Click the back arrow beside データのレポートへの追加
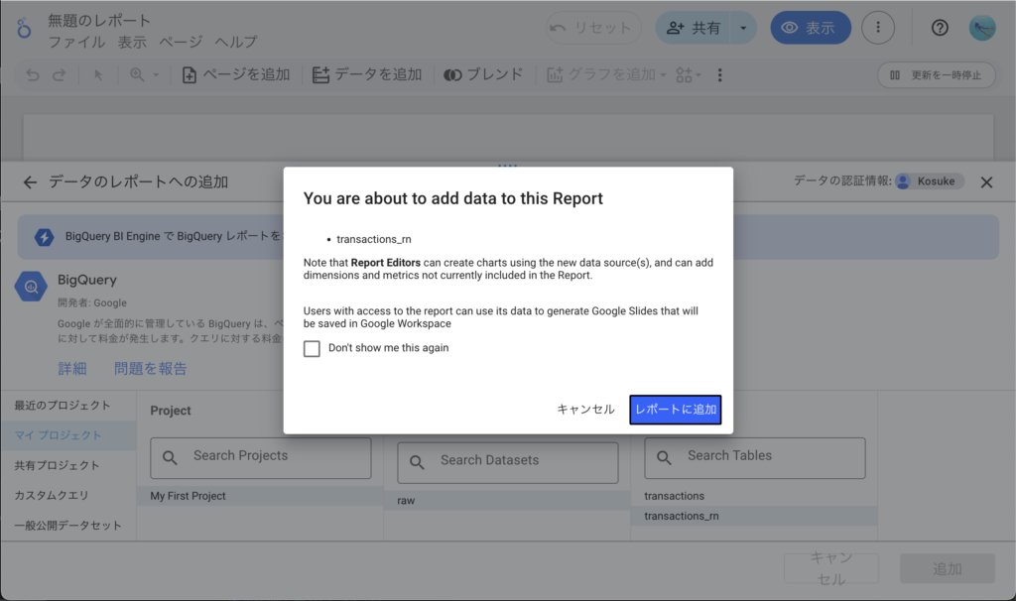Image resolution: width=1016 pixels, height=601 pixels. coord(30,181)
